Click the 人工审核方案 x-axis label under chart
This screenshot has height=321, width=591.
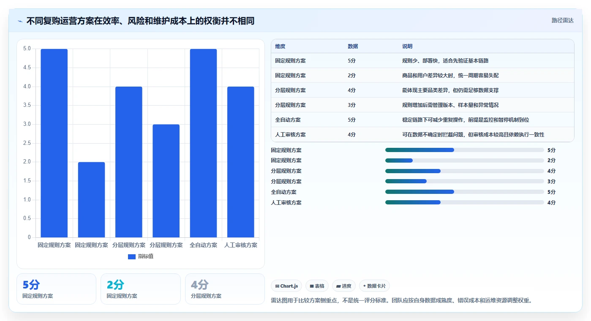coord(241,245)
